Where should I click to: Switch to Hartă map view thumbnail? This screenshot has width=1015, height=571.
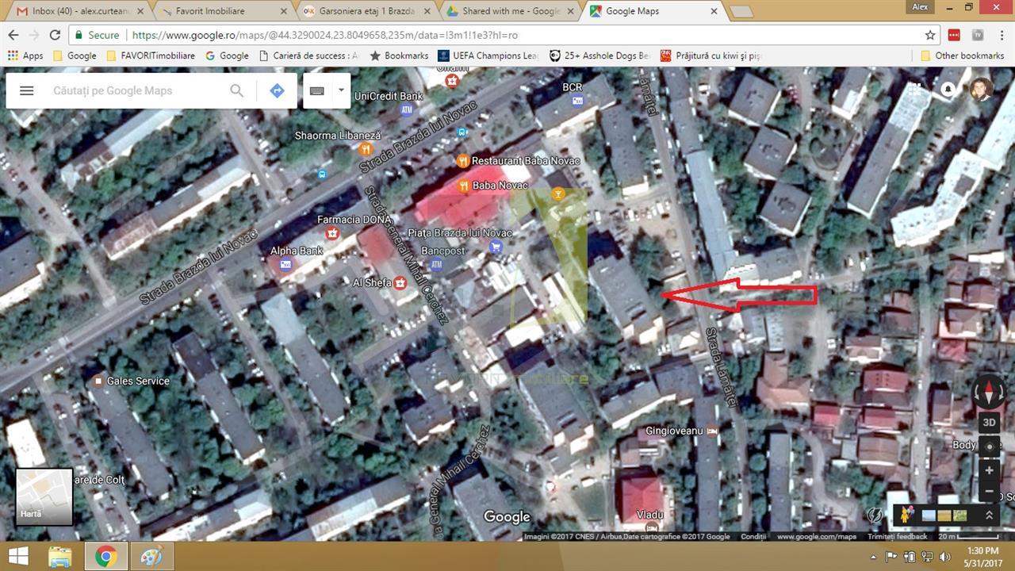coord(44,496)
